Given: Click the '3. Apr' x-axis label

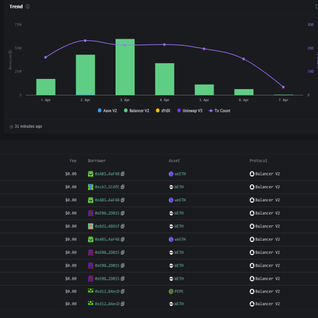Looking at the screenshot, I should click(125, 100).
